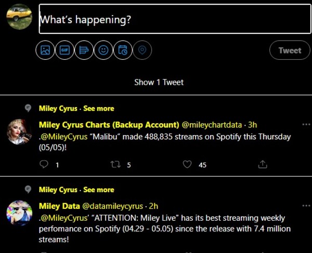Click the Tweet button
This screenshot has width=312, height=253.
[x=290, y=50]
